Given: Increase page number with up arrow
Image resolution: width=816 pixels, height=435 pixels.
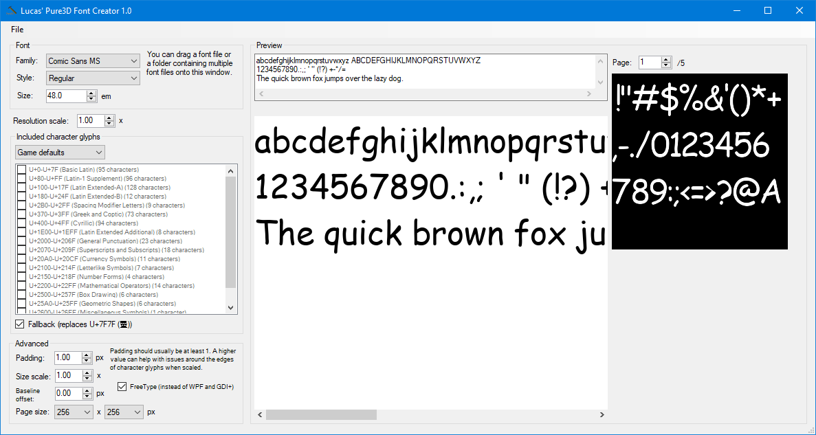Looking at the screenshot, I should point(665,60).
